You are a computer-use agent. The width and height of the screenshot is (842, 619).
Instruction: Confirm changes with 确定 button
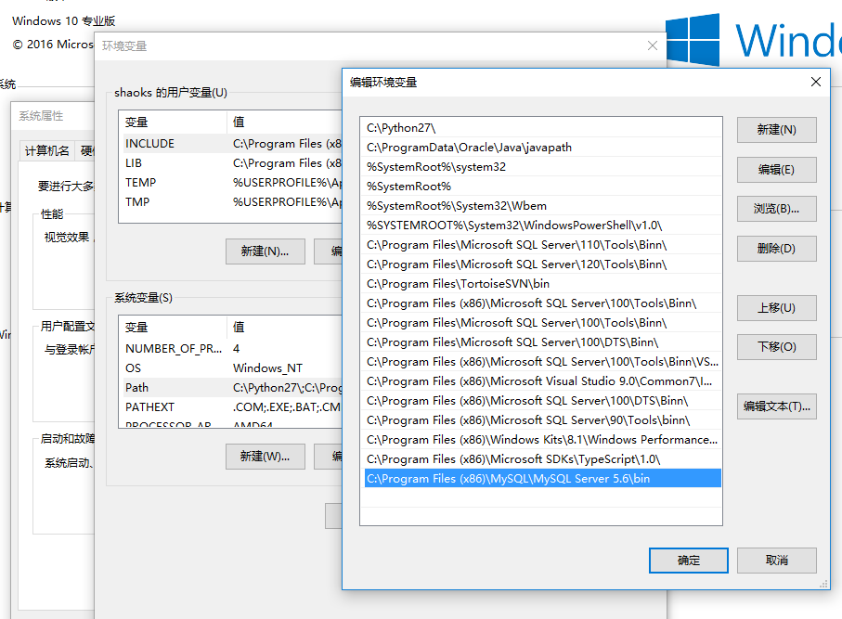click(x=689, y=561)
